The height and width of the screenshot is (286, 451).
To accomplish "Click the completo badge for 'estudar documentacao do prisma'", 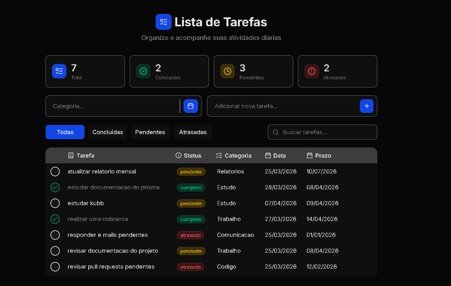I will click(191, 188).
